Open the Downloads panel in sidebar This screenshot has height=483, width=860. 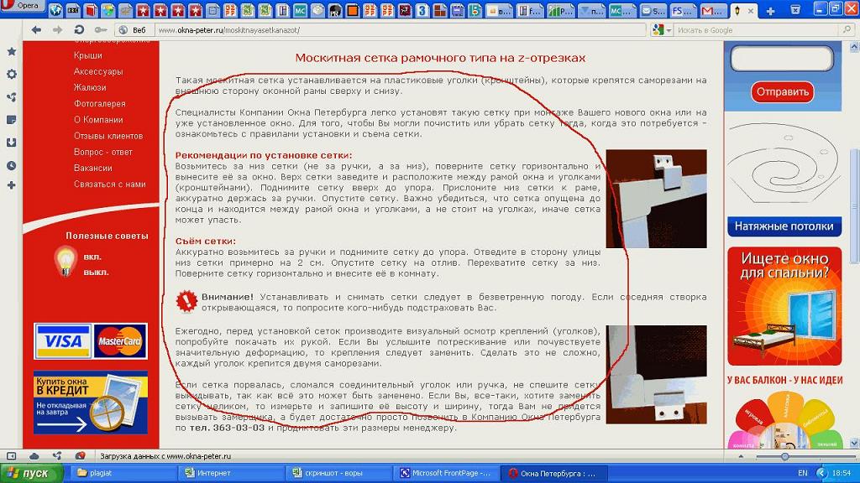12,143
